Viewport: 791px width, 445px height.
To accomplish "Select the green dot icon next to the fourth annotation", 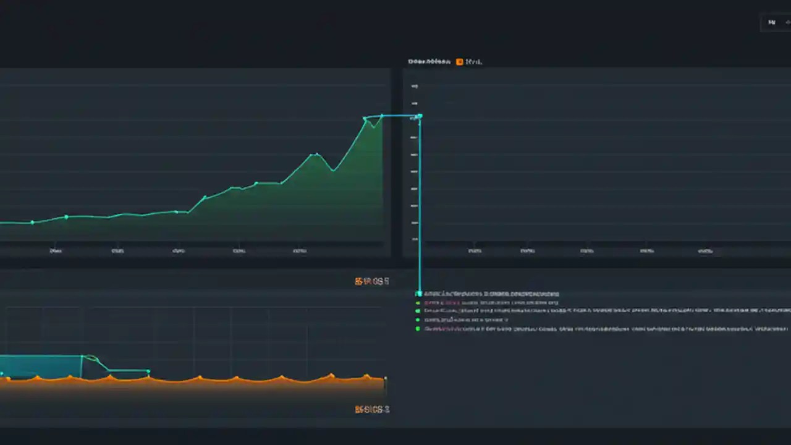I will click(418, 320).
